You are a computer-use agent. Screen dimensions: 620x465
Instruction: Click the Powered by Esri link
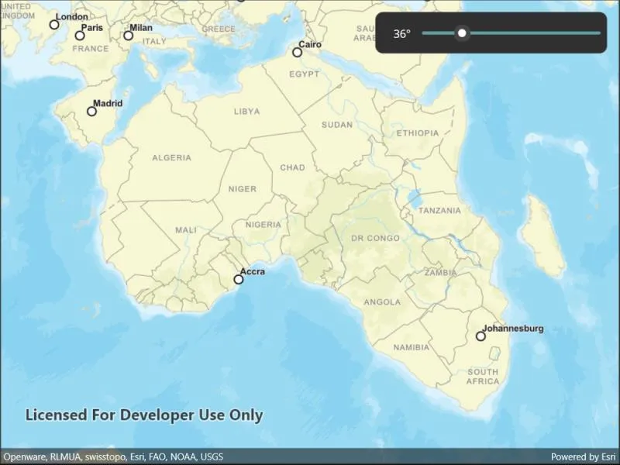click(583, 456)
